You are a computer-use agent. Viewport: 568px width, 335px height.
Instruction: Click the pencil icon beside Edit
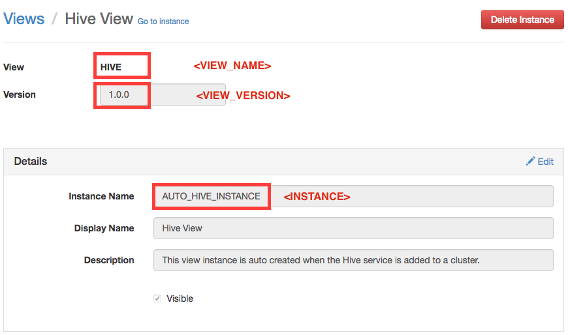530,161
